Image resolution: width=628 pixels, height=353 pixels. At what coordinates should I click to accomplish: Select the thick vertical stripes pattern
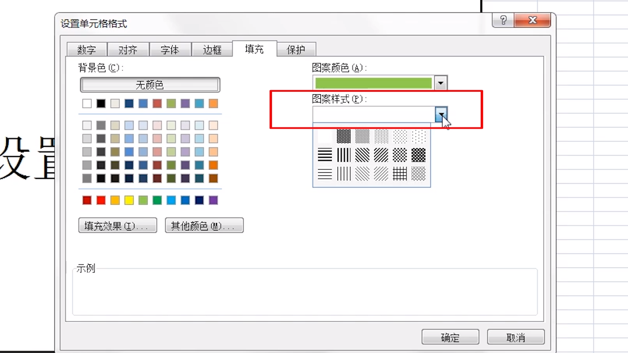[x=343, y=155]
